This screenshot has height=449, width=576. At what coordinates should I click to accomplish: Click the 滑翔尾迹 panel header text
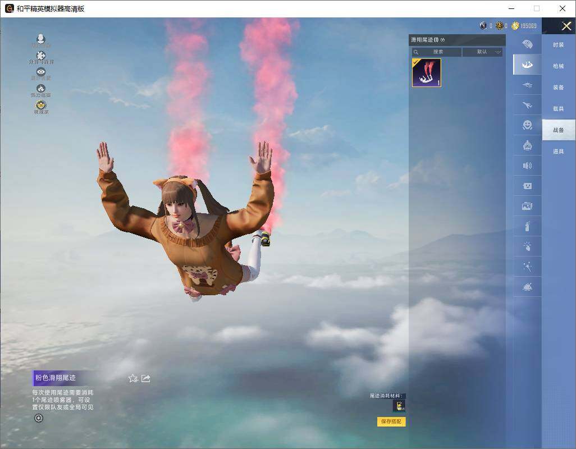(424, 40)
